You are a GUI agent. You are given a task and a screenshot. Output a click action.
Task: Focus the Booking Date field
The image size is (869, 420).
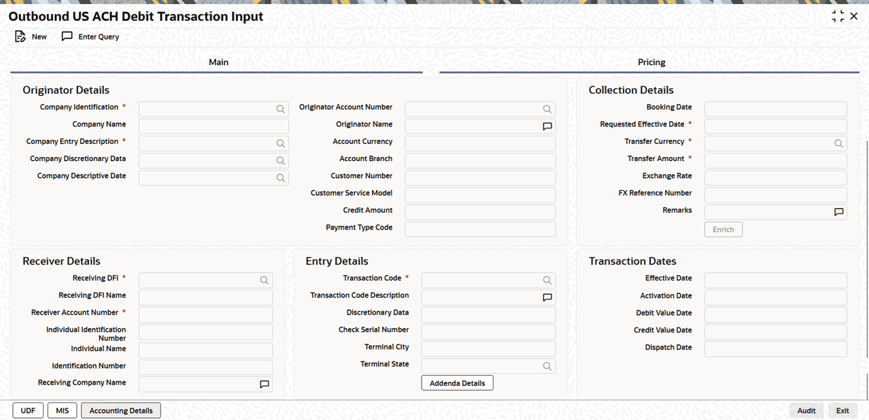pos(776,109)
